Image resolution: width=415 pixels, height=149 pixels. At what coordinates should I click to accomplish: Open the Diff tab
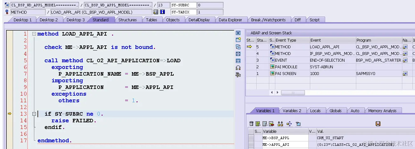(298, 20)
